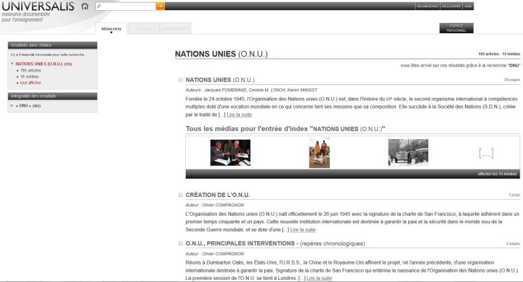Go to the home page icon
This screenshot has height=282, width=523.
tap(85, 6)
